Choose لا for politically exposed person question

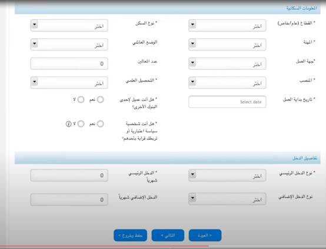pos(81,124)
